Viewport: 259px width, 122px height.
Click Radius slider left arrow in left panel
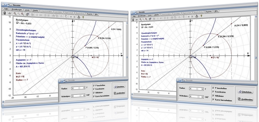point(73,88)
